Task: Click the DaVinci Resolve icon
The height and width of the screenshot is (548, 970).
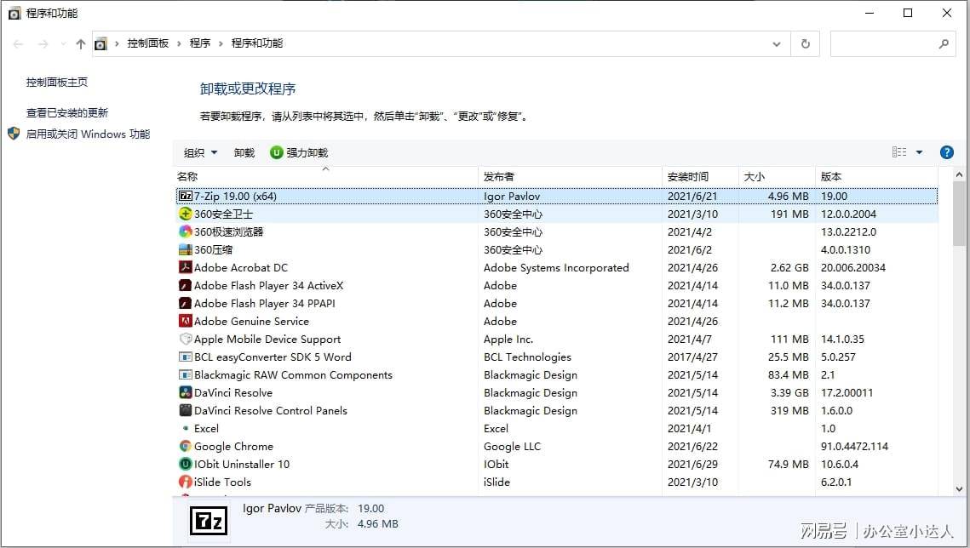Action: 185,393
